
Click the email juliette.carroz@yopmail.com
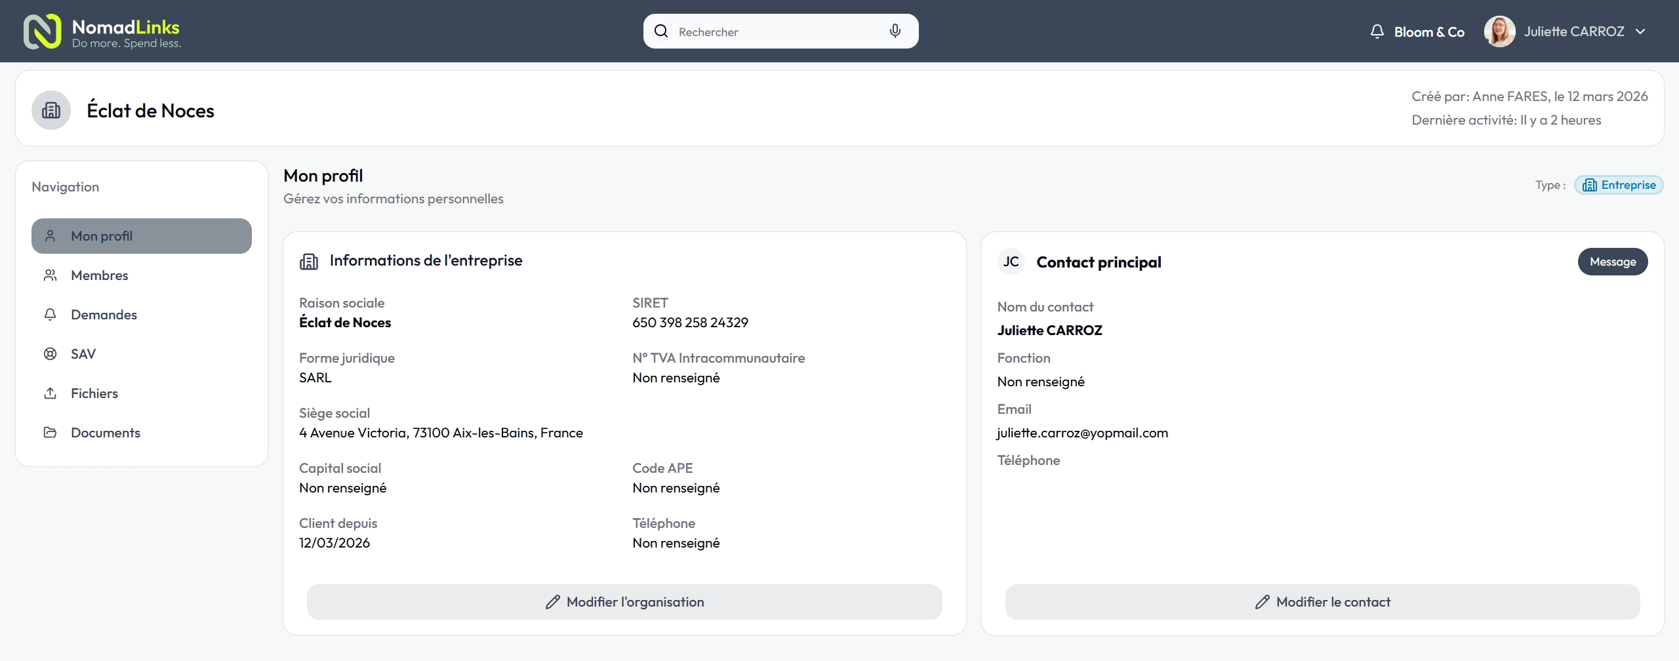click(1083, 433)
